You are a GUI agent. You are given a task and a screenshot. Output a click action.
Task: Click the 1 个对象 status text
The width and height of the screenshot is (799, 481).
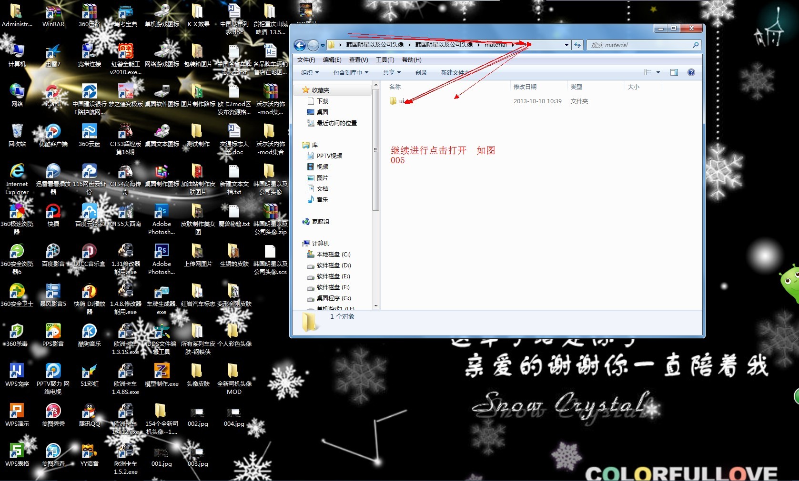point(343,317)
